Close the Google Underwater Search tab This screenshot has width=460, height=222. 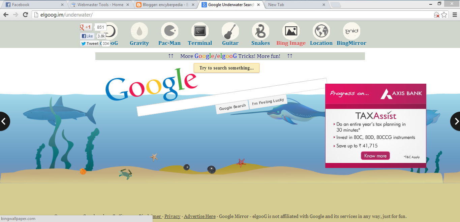[x=258, y=5]
